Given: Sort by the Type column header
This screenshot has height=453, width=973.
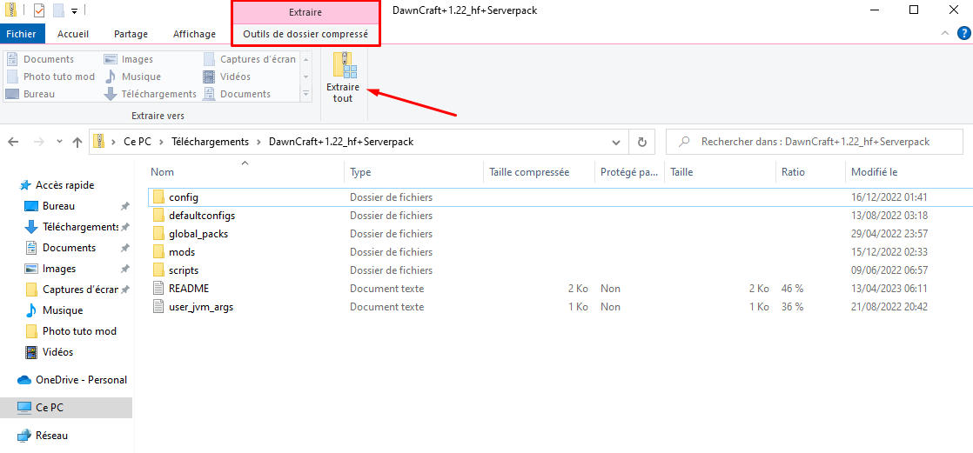Looking at the screenshot, I should 413,172.
